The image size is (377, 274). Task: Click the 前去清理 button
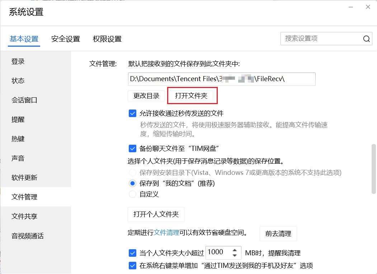[x=278, y=234]
